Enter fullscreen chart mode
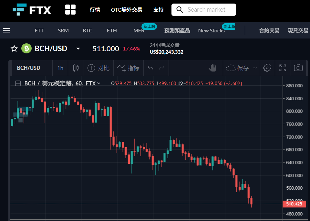The height and width of the screenshot is (221, 310). [283, 68]
